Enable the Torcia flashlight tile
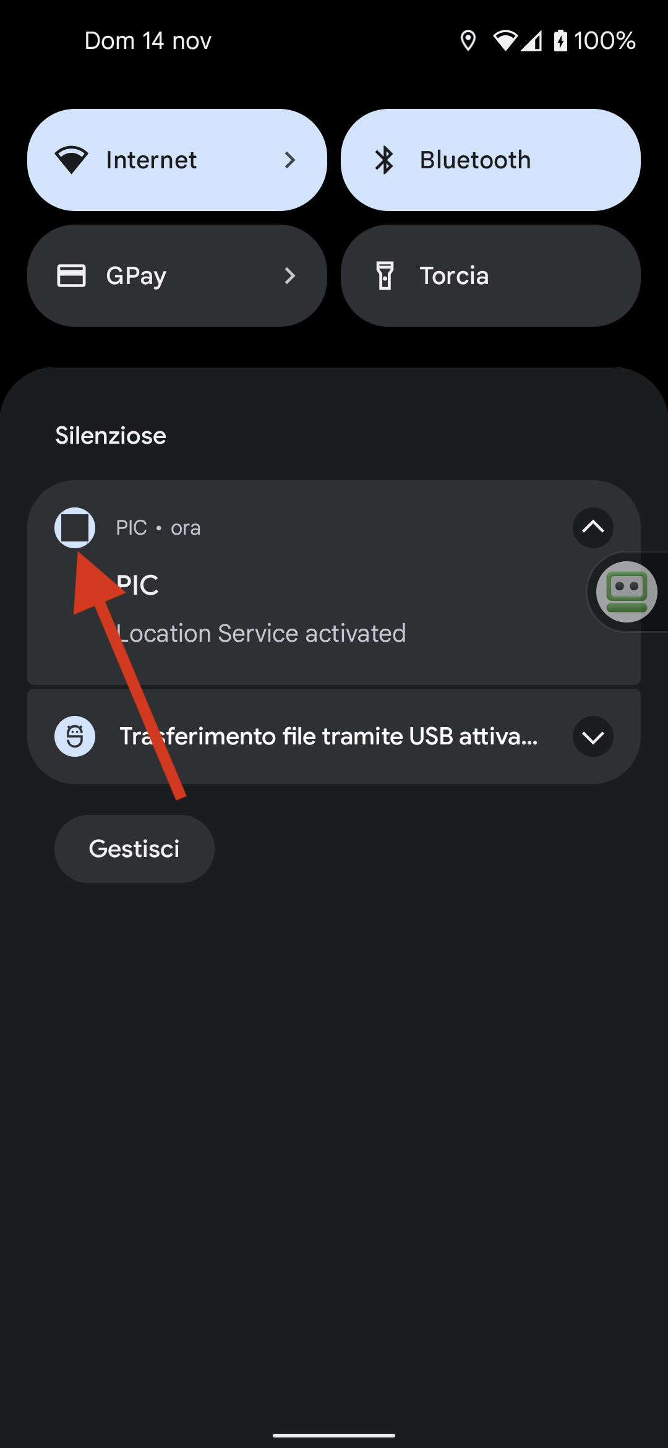 point(490,275)
